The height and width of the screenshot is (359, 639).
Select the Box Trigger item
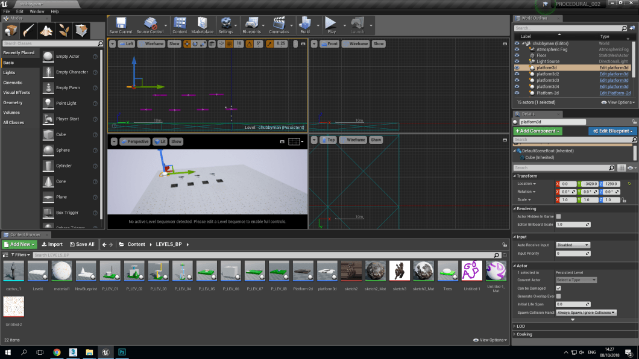coord(70,213)
